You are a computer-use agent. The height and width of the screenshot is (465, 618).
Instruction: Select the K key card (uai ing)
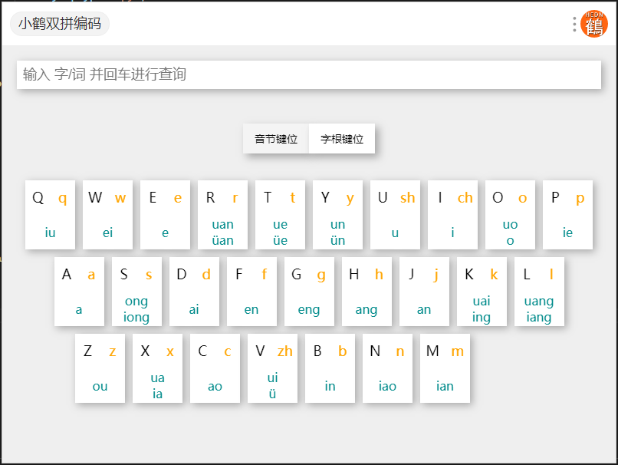[x=482, y=292]
